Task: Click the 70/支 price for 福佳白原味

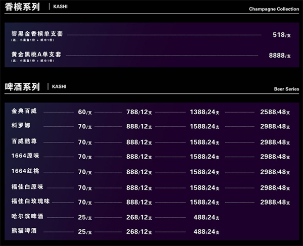Action: pyautogui.click(x=85, y=188)
